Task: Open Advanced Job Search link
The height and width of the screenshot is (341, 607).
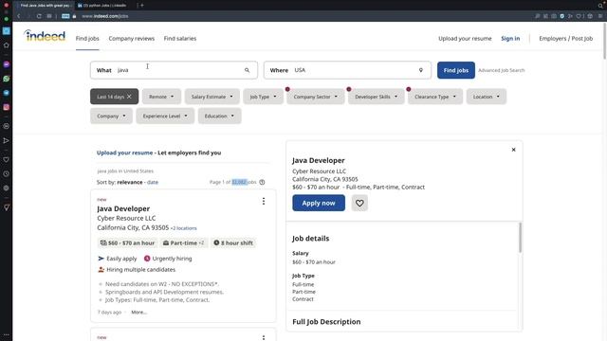Action: (502, 70)
